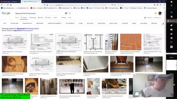Toggle the Firefox sidebar icon

click(157, 5)
